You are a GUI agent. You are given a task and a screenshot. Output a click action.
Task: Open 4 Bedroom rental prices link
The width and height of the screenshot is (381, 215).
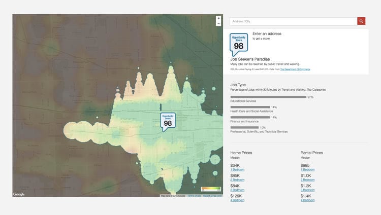point(307,200)
